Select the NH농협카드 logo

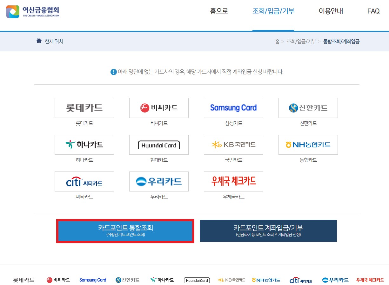click(308, 145)
